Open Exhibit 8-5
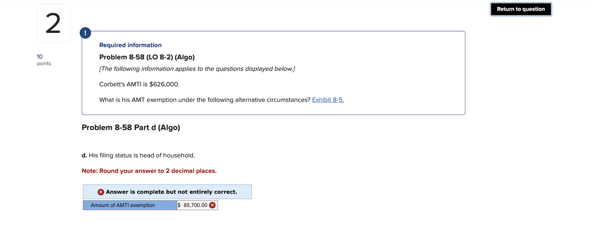 pyautogui.click(x=328, y=100)
